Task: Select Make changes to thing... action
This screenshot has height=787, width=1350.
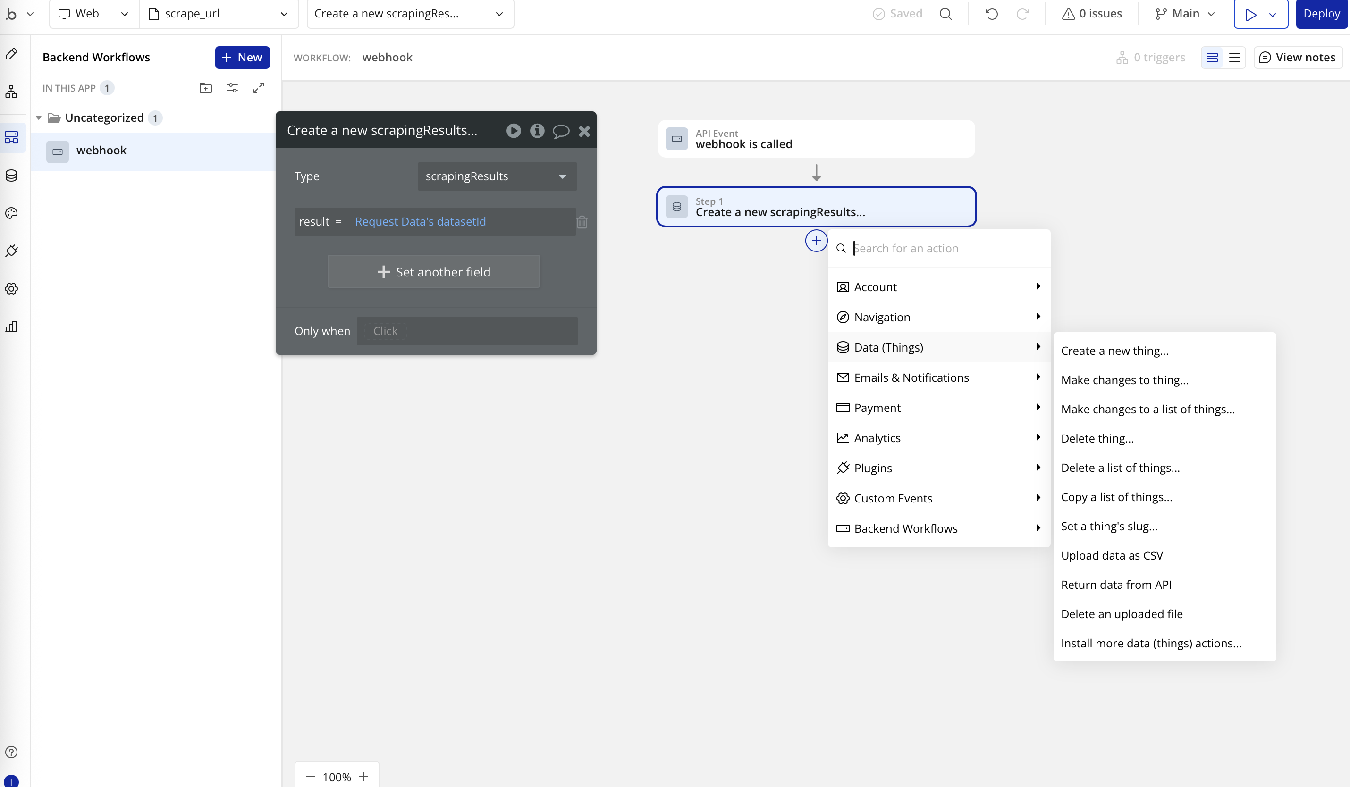Action: pyautogui.click(x=1124, y=379)
